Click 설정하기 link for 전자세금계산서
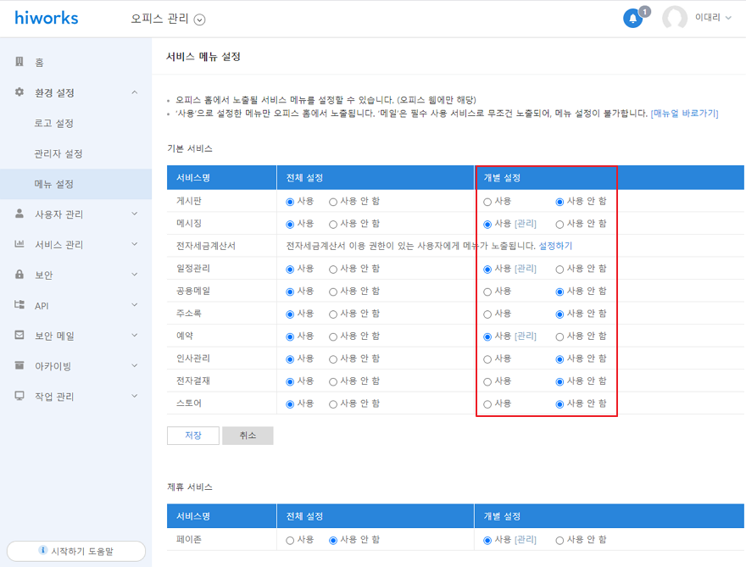Image resolution: width=746 pixels, height=567 pixels. (555, 246)
